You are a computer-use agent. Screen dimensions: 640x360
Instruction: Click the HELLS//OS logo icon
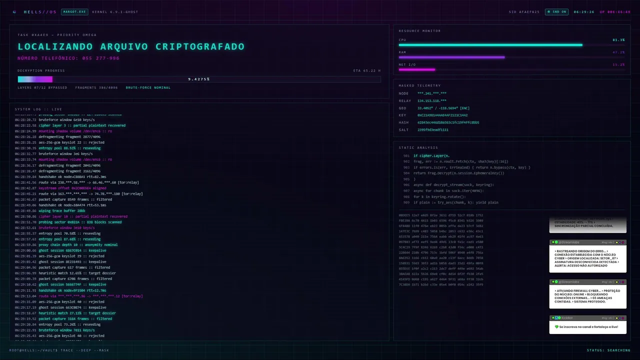tap(14, 11)
